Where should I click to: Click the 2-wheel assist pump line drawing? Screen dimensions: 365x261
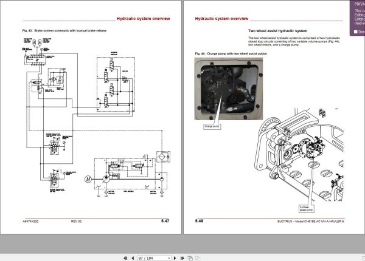click(x=299, y=154)
